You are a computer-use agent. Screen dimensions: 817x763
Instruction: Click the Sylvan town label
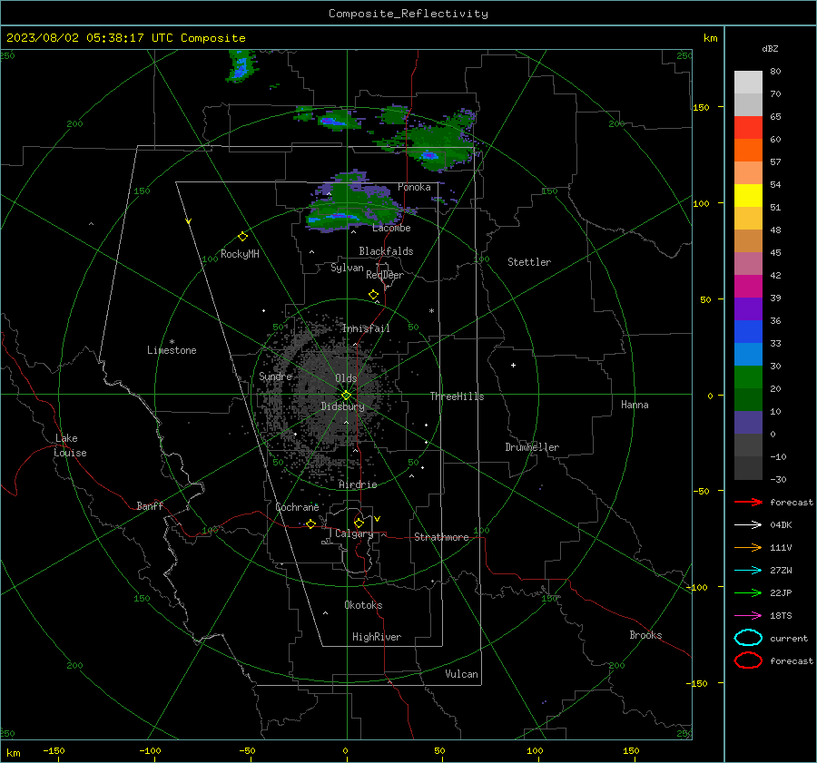(x=347, y=268)
